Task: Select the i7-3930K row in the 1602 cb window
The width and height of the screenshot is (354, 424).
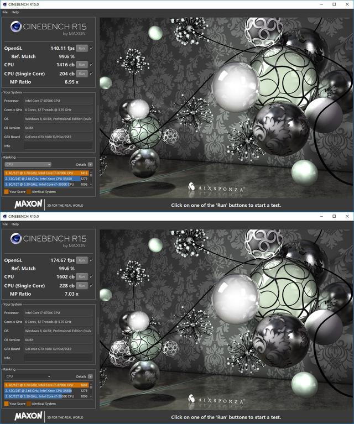Action: pos(46,396)
